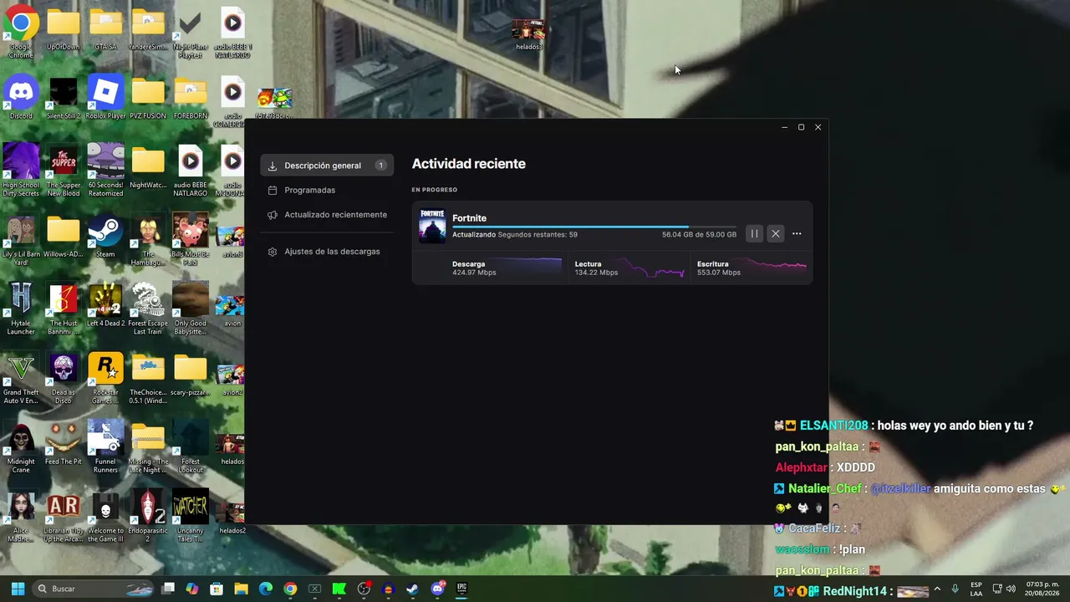Select Alice Madness desktop icon
Screen dimensions: 1070x602
21,517
